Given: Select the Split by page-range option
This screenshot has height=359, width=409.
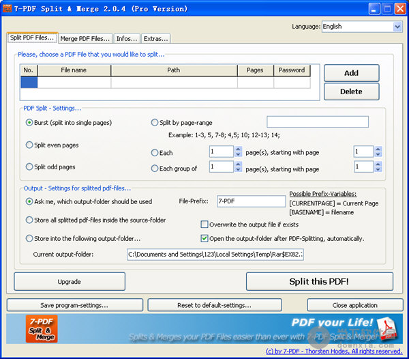Looking at the screenshot, I should tap(155, 123).
